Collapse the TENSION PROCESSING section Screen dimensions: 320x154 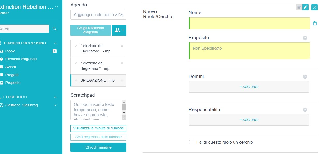pos(55,43)
